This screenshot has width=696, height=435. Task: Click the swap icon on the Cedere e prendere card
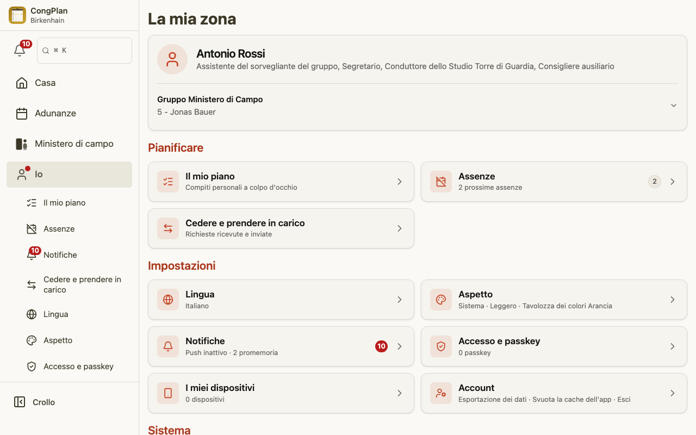click(x=168, y=228)
